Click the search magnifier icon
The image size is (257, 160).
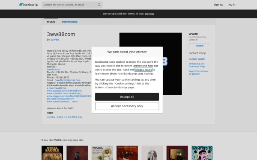tap(99, 5)
